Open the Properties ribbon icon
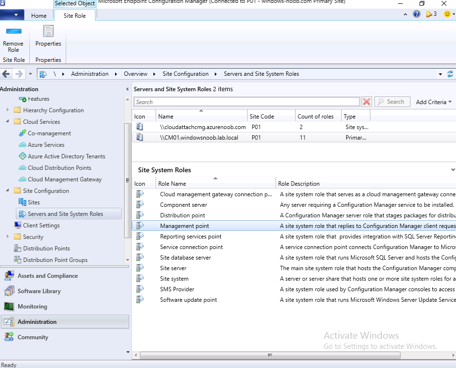The width and height of the screenshot is (456, 368). (48, 31)
